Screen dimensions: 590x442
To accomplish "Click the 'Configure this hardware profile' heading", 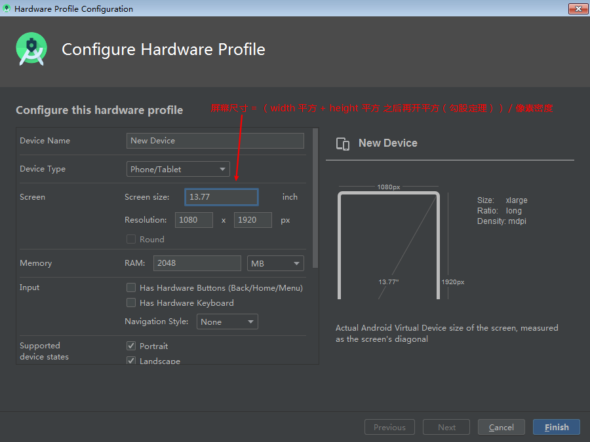I will pyautogui.click(x=100, y=110).
